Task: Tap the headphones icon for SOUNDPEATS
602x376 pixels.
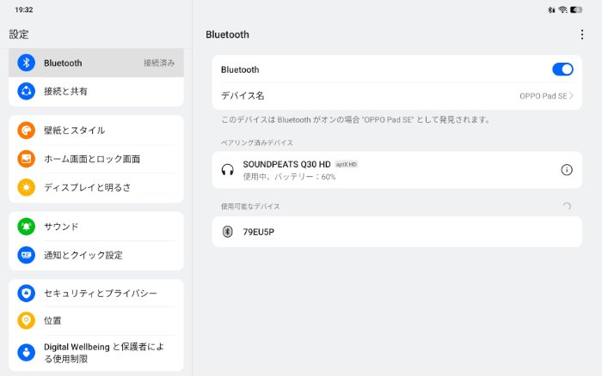Action: coord(227,170)
